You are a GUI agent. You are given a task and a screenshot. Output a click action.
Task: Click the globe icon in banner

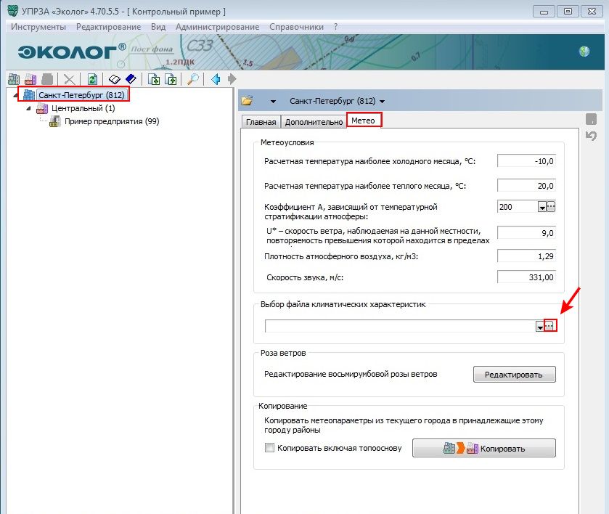click(584, 52)
